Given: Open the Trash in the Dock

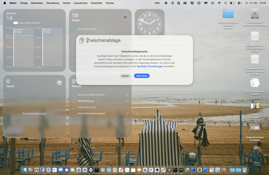Looking at the screenshot, I should tap(245, 170).
